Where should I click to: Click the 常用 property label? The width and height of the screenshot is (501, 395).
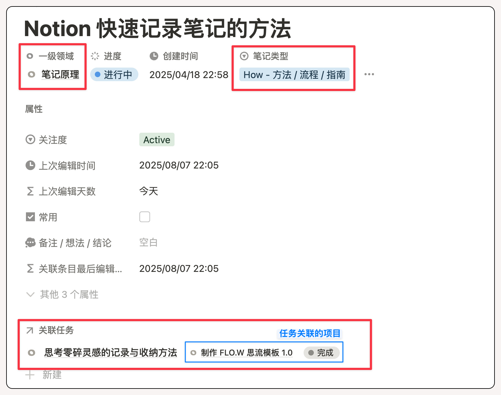(x=48, y=217)
